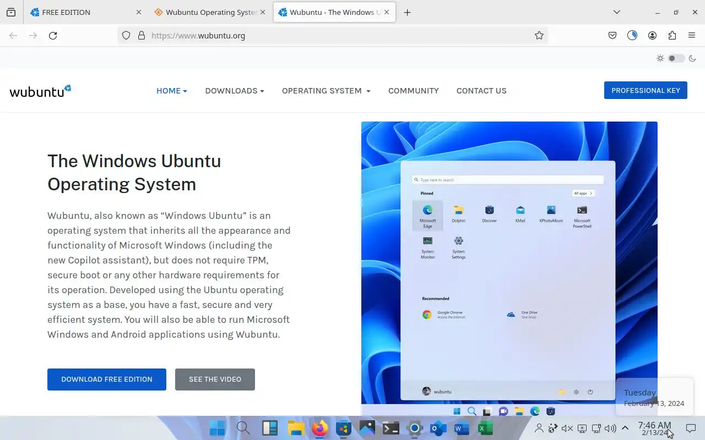Open the volume tray icon

pyautogui.click(x=610, y=428)
